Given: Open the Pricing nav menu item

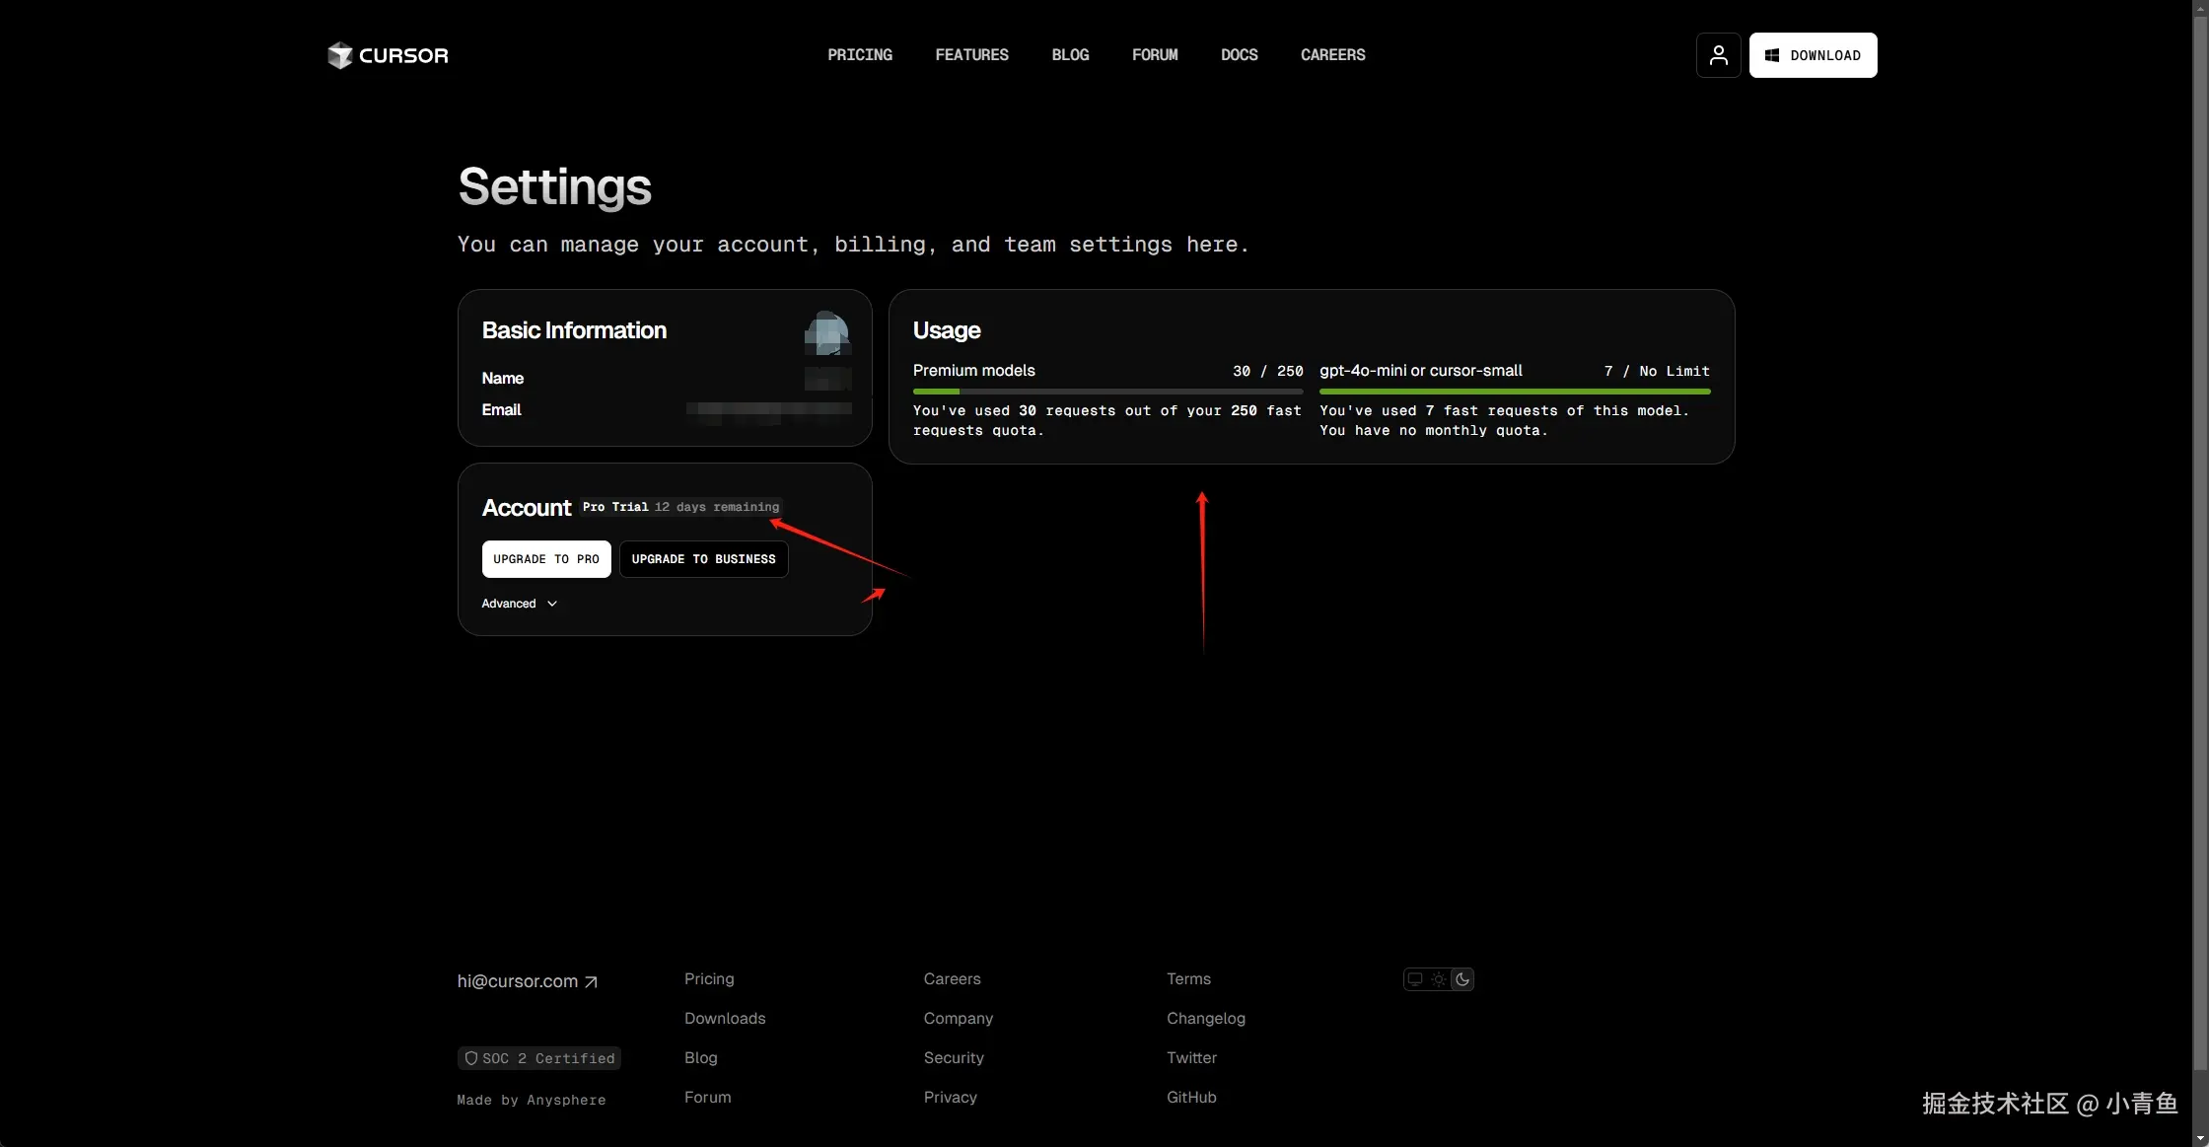Looking at the screenshot, I should 859,55.
